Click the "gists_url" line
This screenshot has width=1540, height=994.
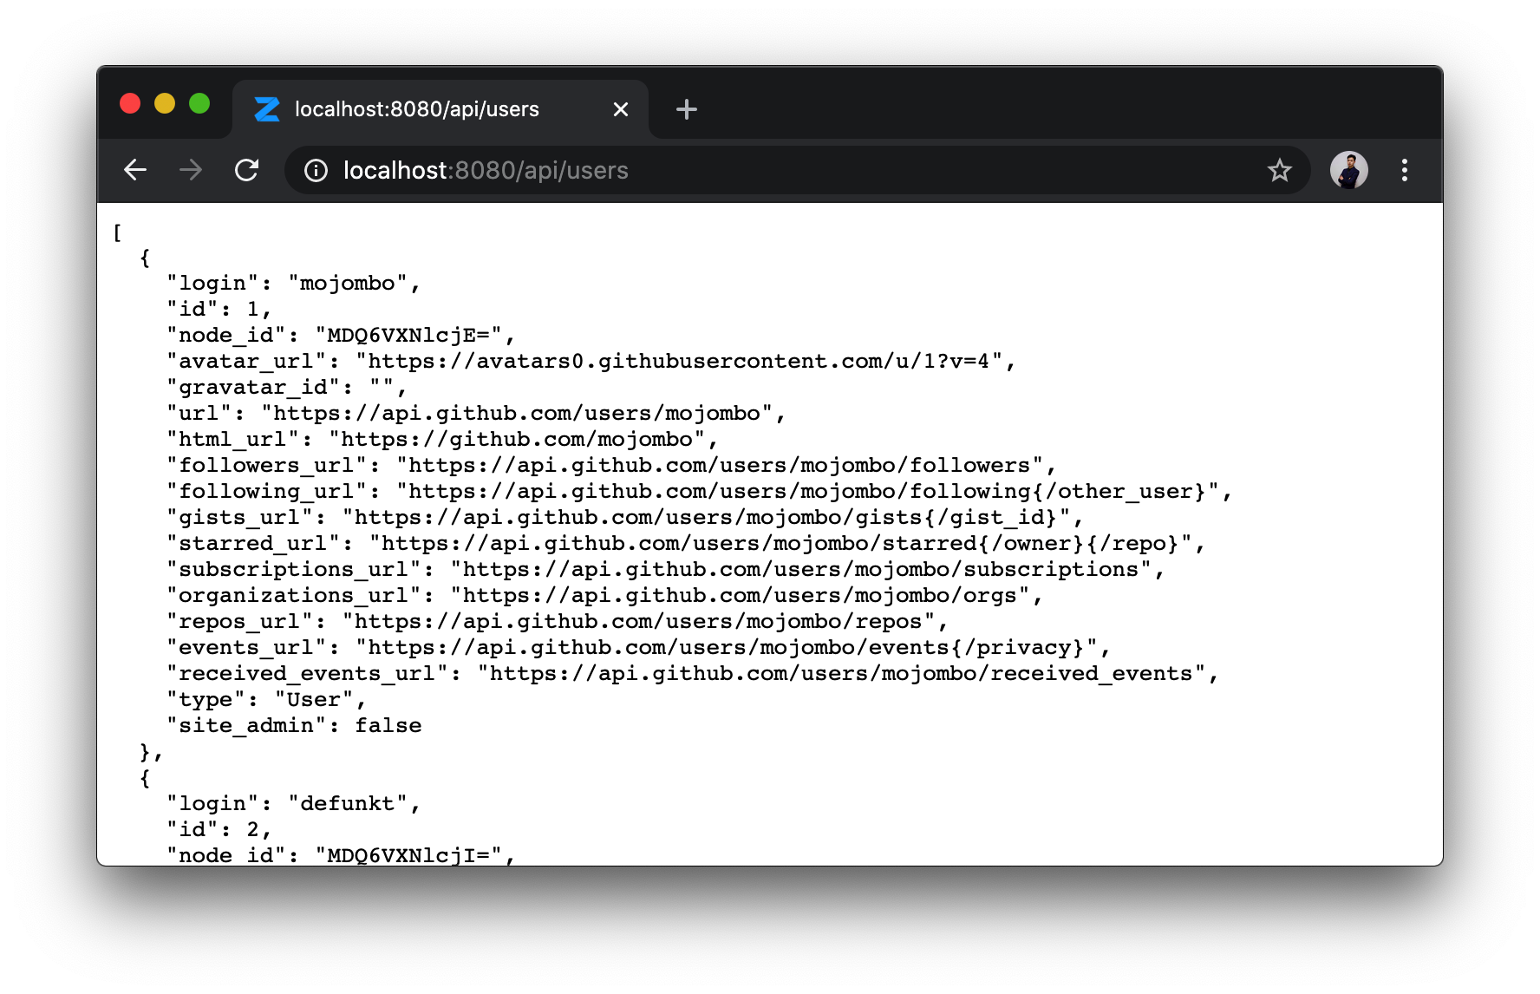click(x=625, y=518)
